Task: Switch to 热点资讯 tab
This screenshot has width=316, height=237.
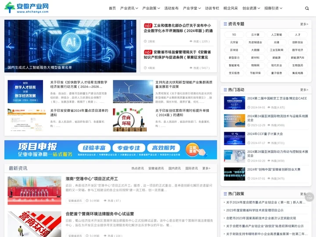Action: coord(138,168)
